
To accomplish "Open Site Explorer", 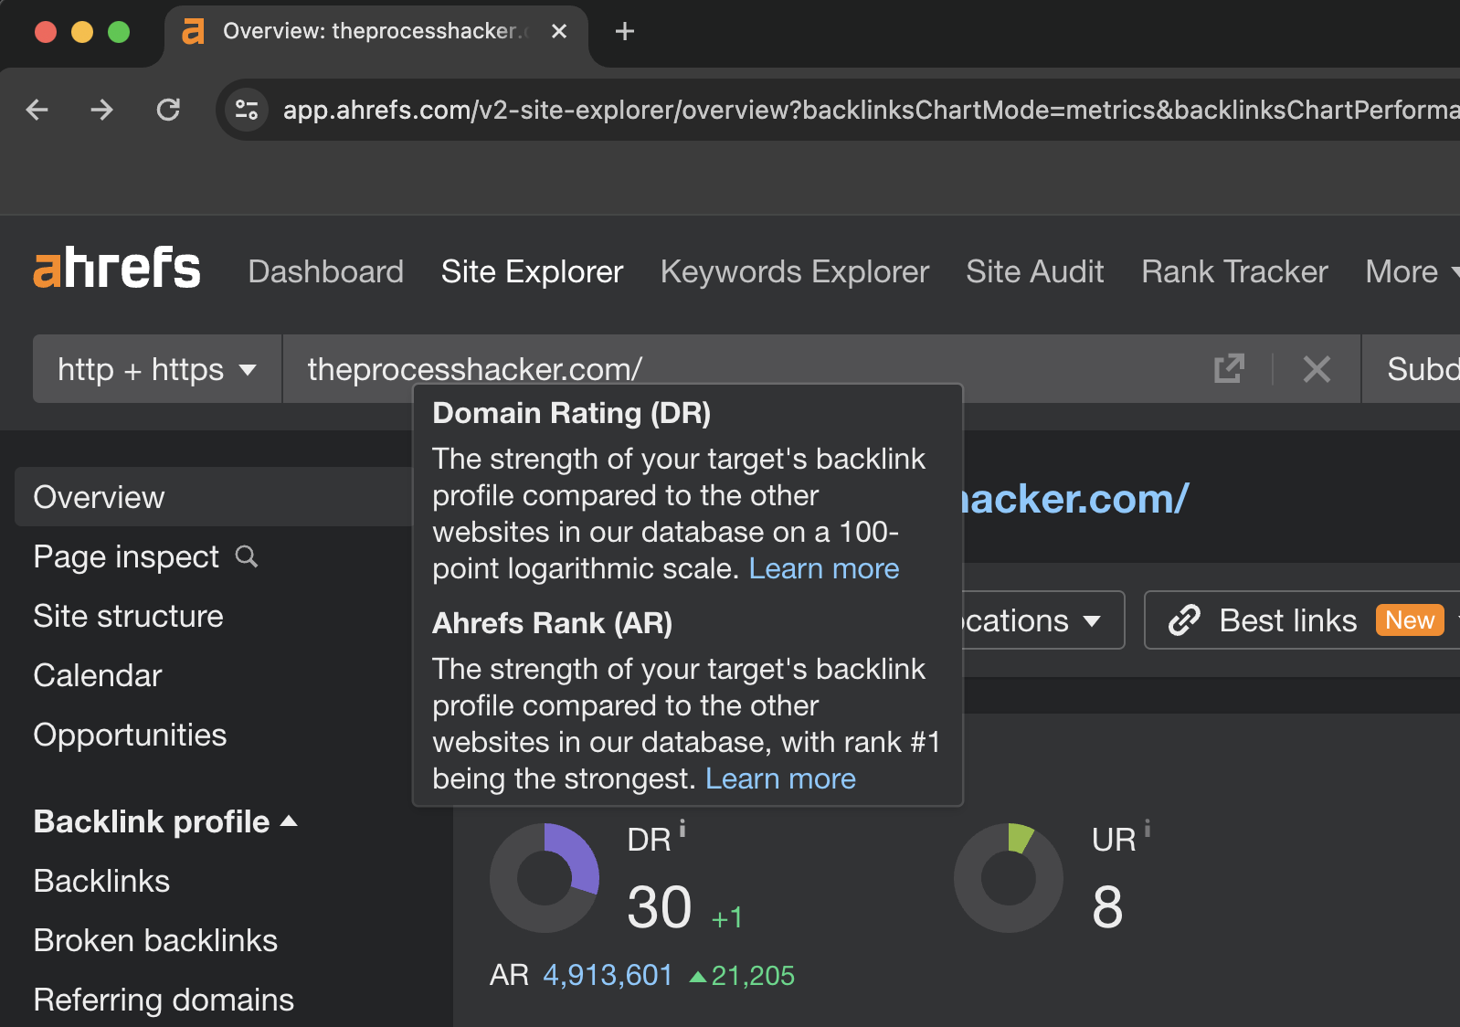I will coord(532,271).
